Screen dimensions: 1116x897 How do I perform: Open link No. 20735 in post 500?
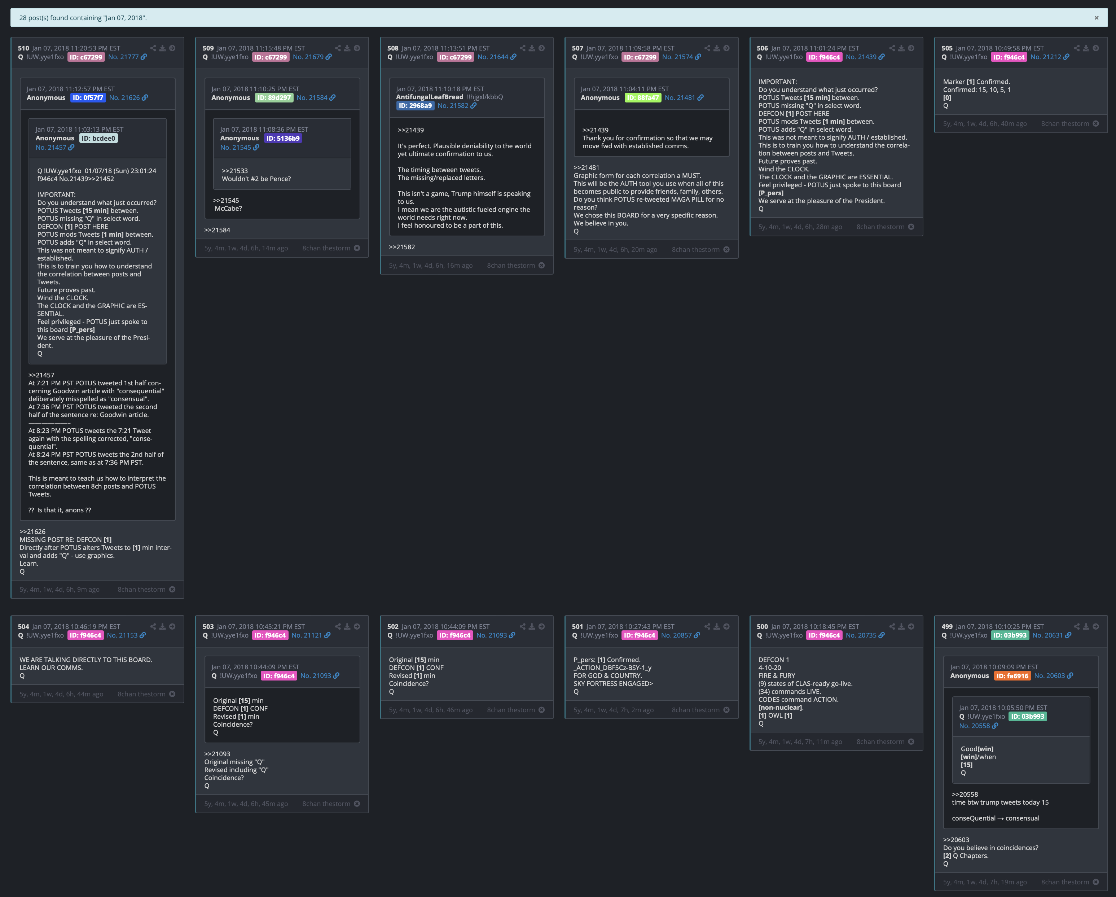click(865, 635)
